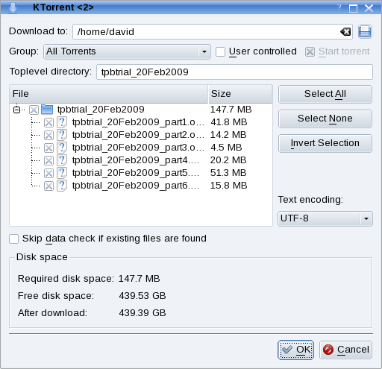The height and width of the screenshot is (369, 382).
Task: Select the tpbtrial_20Feb2009_part3 file name
Action: (138, 148)
